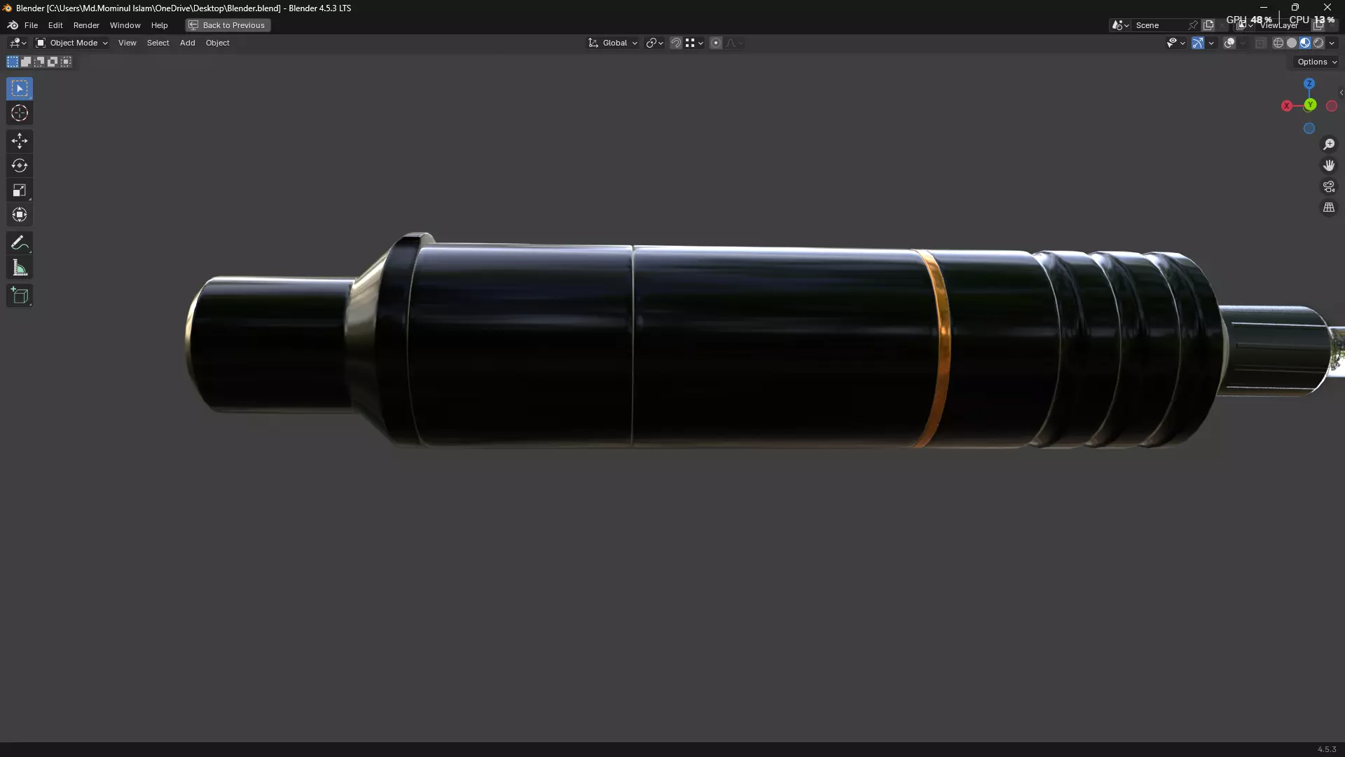Toggle show gizmos button
1345x757 pixels.
tap(1198, 43)
